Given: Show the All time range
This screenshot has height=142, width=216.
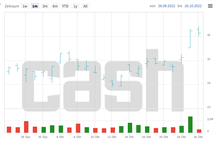Looking at the screenshot, I should click(85, 6).
